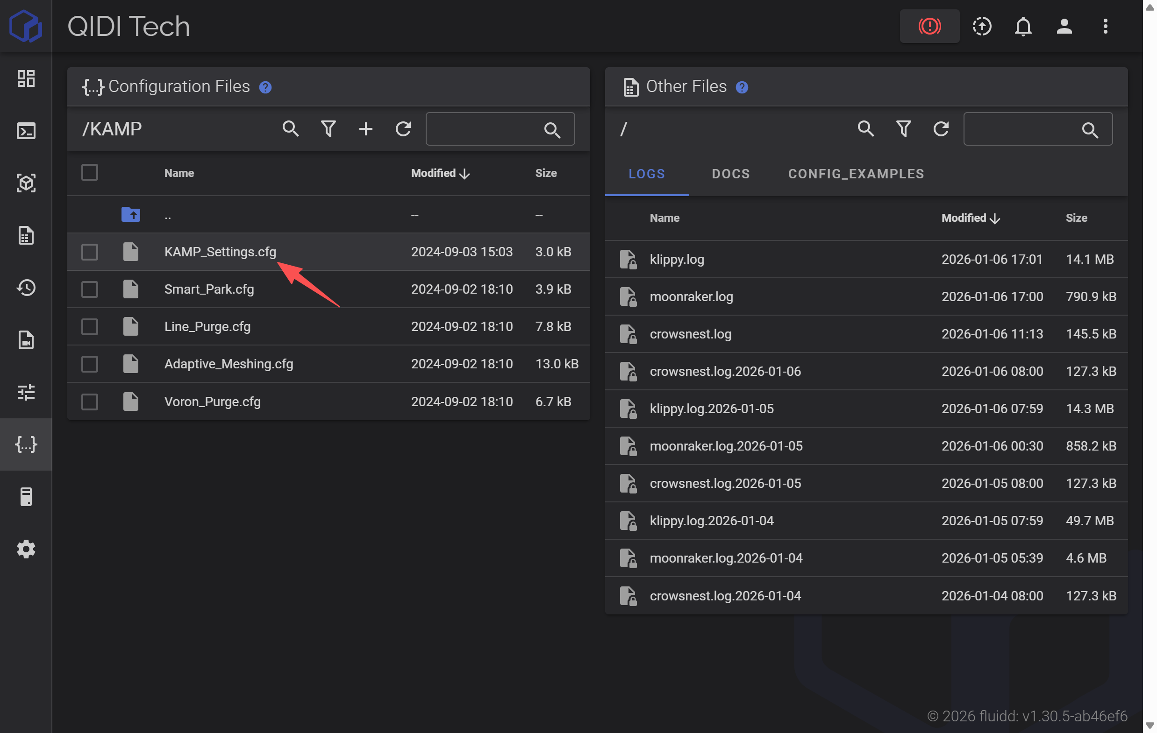1157x733 pixels.
Task: Click the red emergency stop icon
Action: coord(929,26)
